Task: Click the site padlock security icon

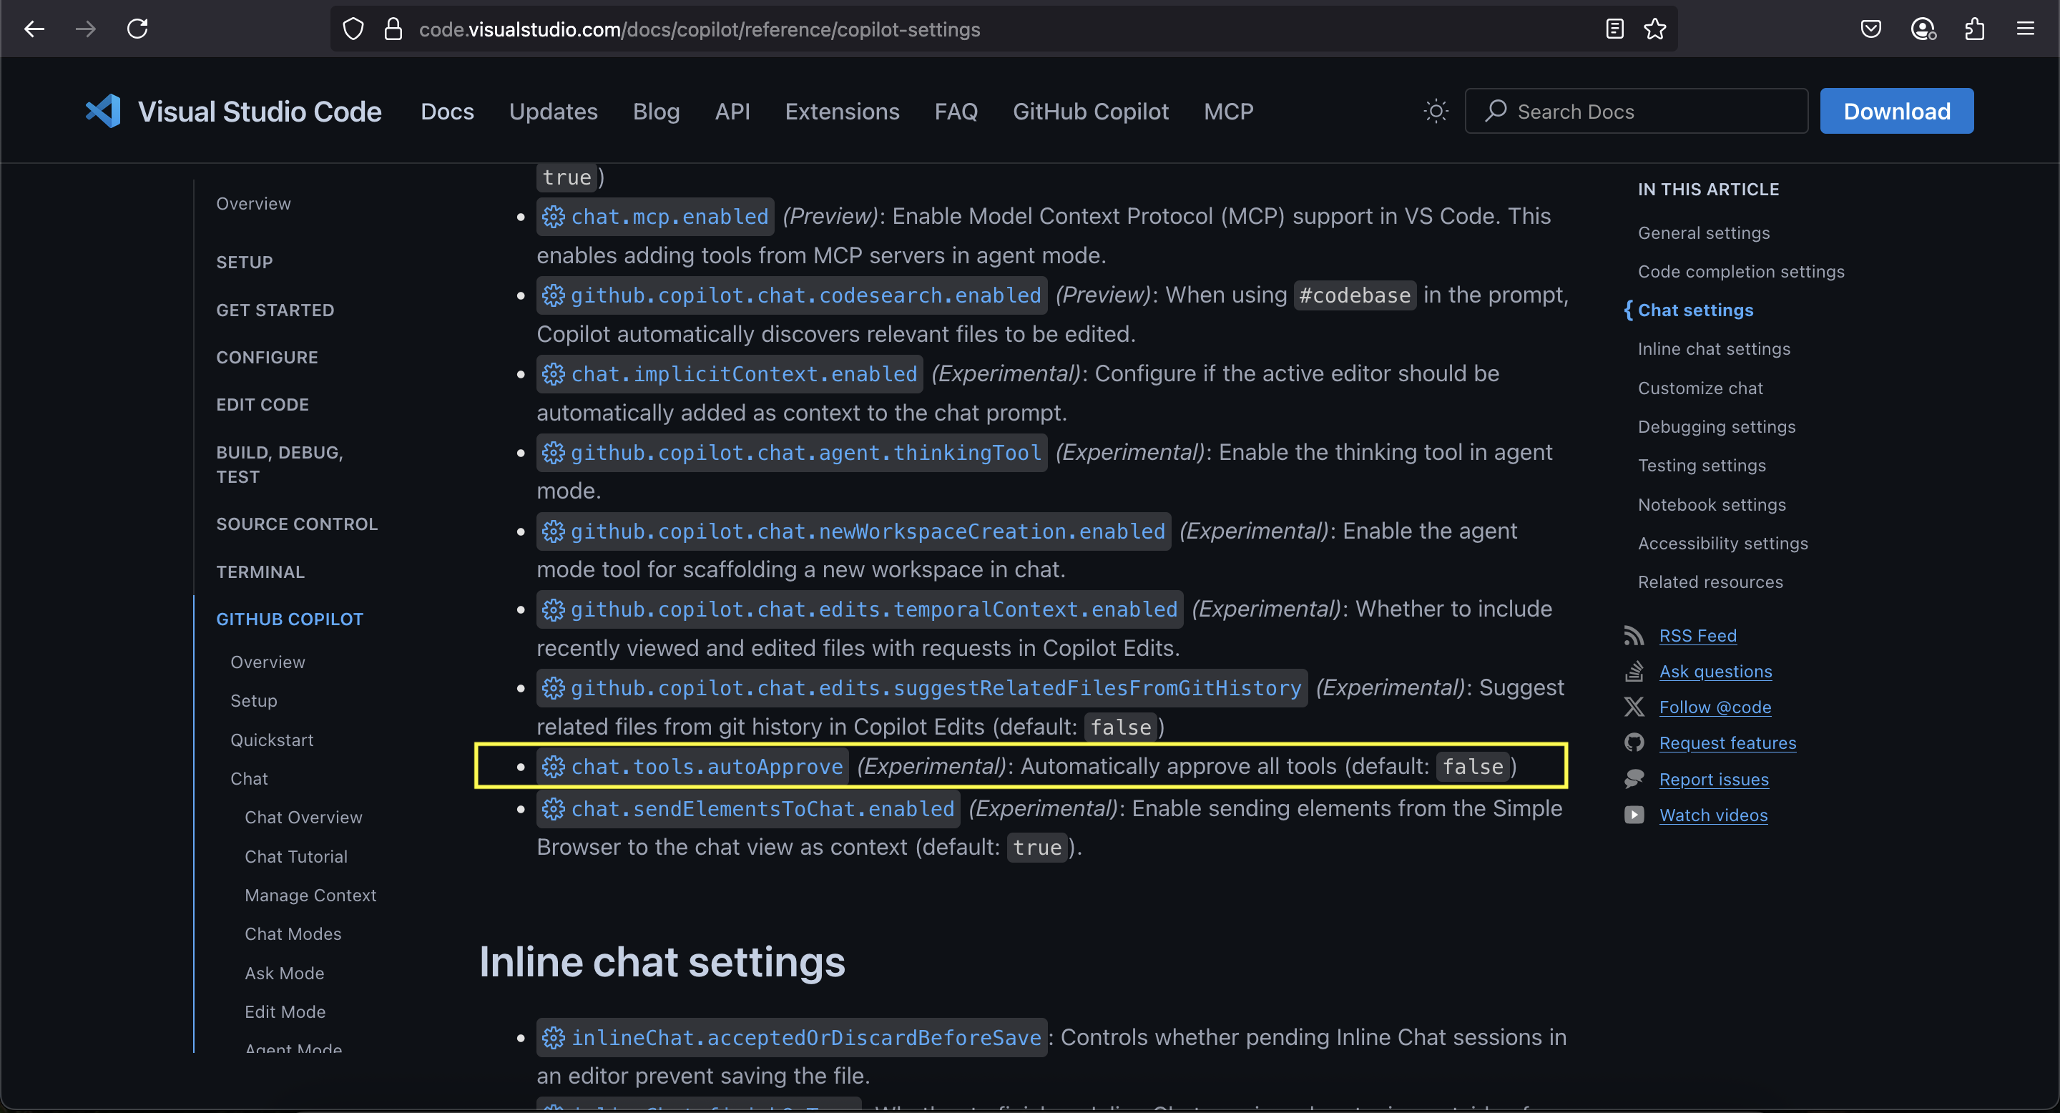Action: [393, 29]
